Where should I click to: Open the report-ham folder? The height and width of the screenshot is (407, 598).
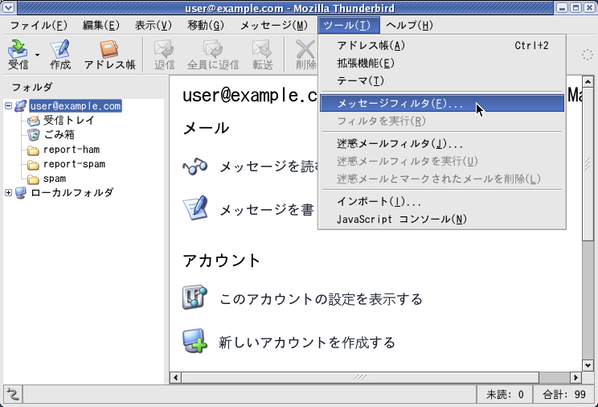pyautogui.click(x=72, y=150)
